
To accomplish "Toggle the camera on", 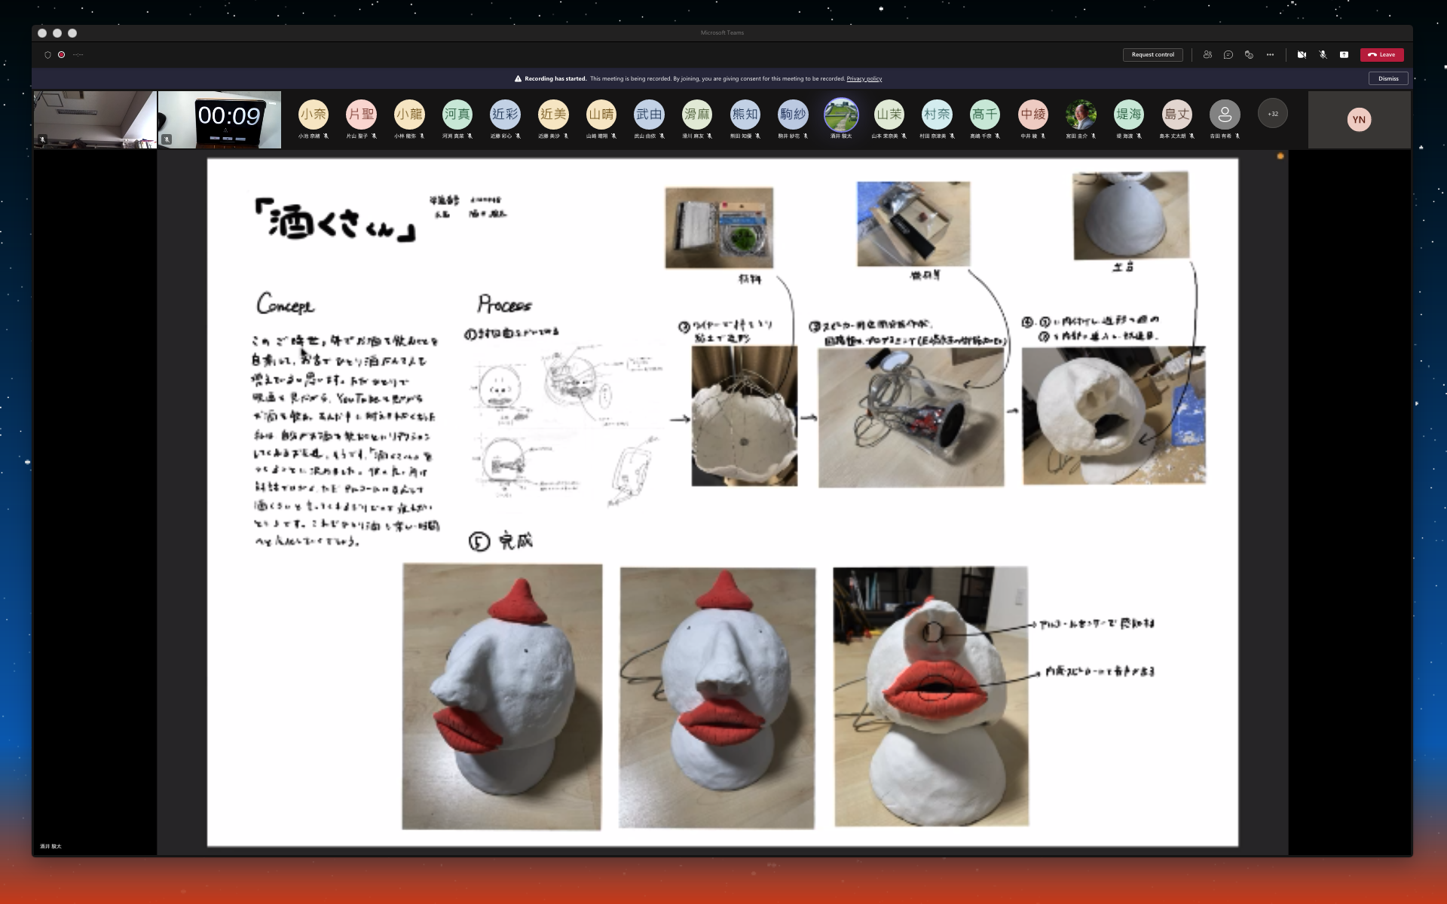I will click(1302, 54).
